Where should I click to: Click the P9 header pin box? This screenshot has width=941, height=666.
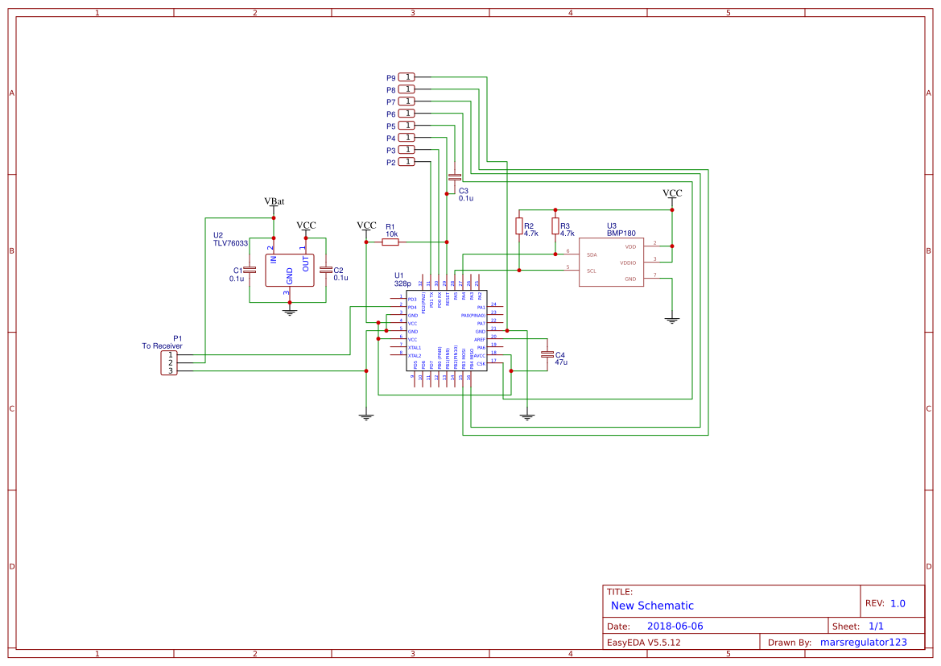point(405,77)
